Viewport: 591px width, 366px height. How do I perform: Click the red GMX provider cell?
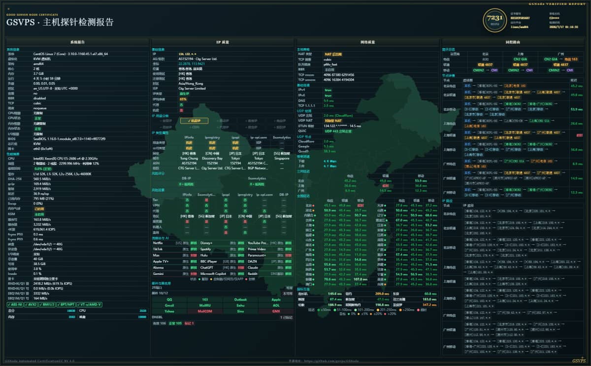276,311
